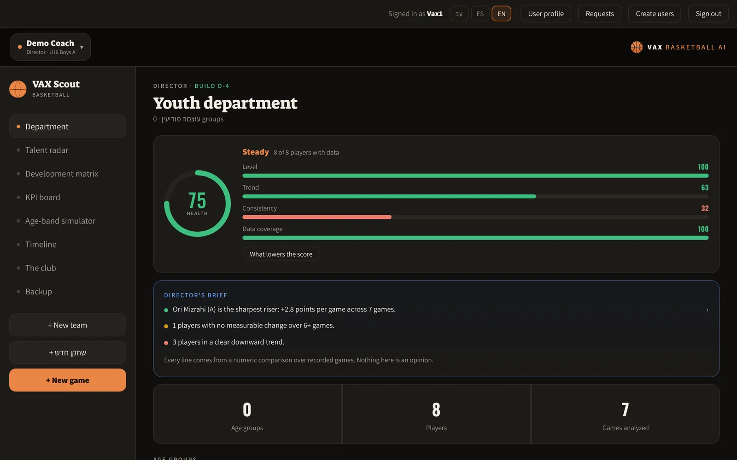Click Create users button
Viewport: 737px width, 460px height.
click(x=655, y=14)
